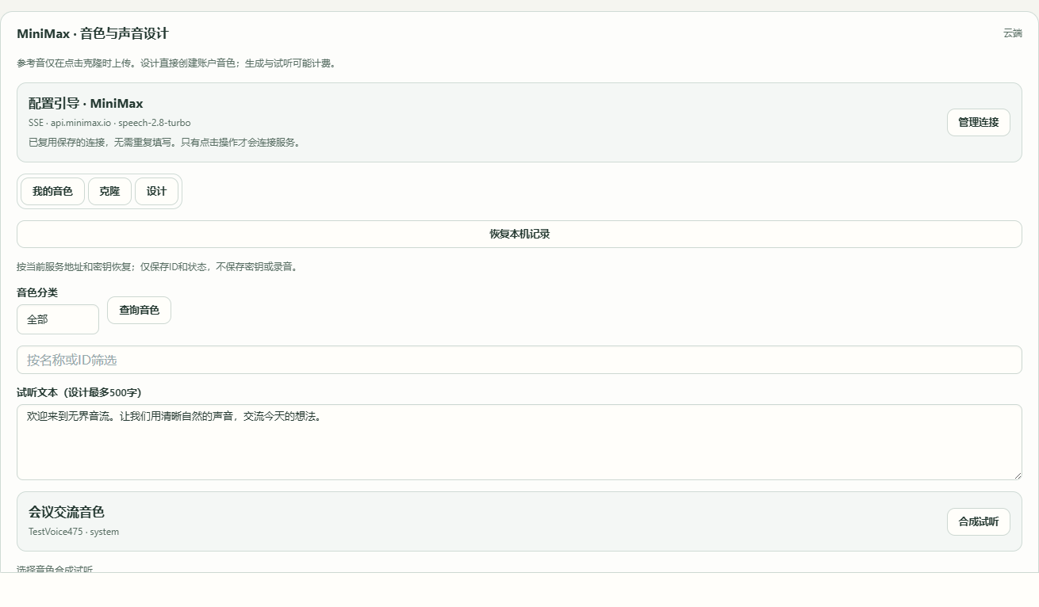This screenshot has height=607, width=1039.
Task: Click the 已复用保存的连接 notice text
Action: tap(164, 143)
